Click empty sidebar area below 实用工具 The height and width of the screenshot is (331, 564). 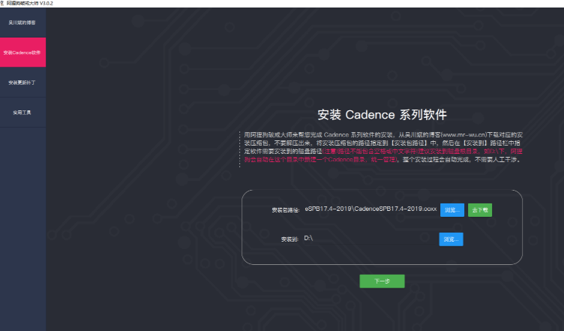(22, 225)
